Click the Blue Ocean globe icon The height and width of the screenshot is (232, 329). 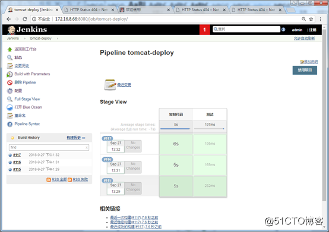(10, 107)
